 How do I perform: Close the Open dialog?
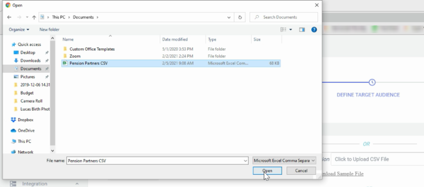click(317, 5)
